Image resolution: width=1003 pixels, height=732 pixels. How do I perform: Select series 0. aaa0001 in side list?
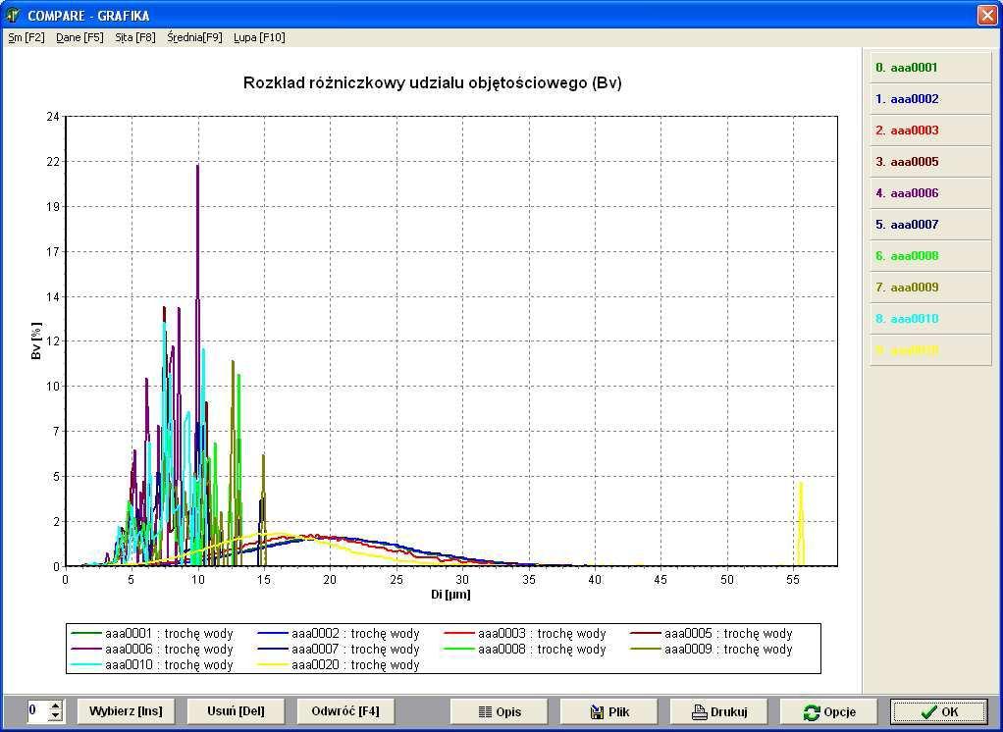930,68
